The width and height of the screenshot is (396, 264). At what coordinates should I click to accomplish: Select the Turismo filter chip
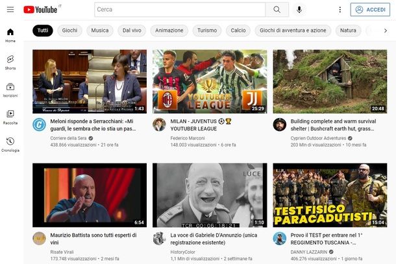(207, 30)
